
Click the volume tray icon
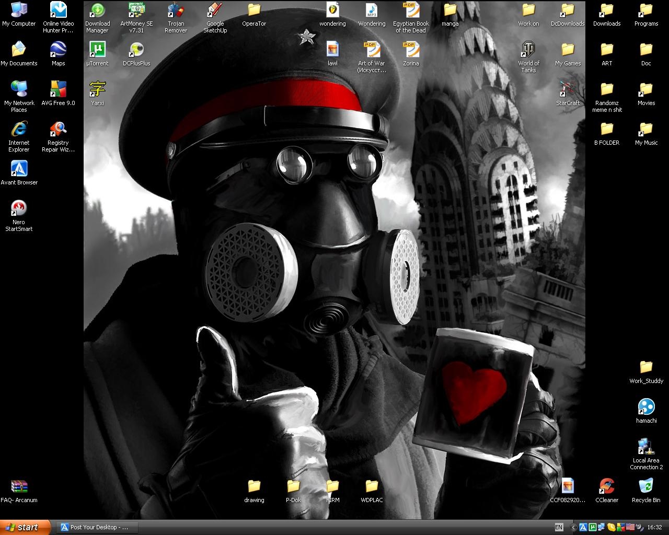coord(639,527)
